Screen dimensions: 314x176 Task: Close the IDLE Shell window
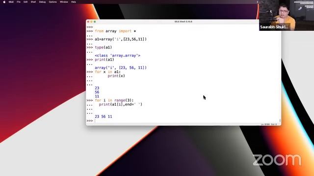tap(88, 22)
